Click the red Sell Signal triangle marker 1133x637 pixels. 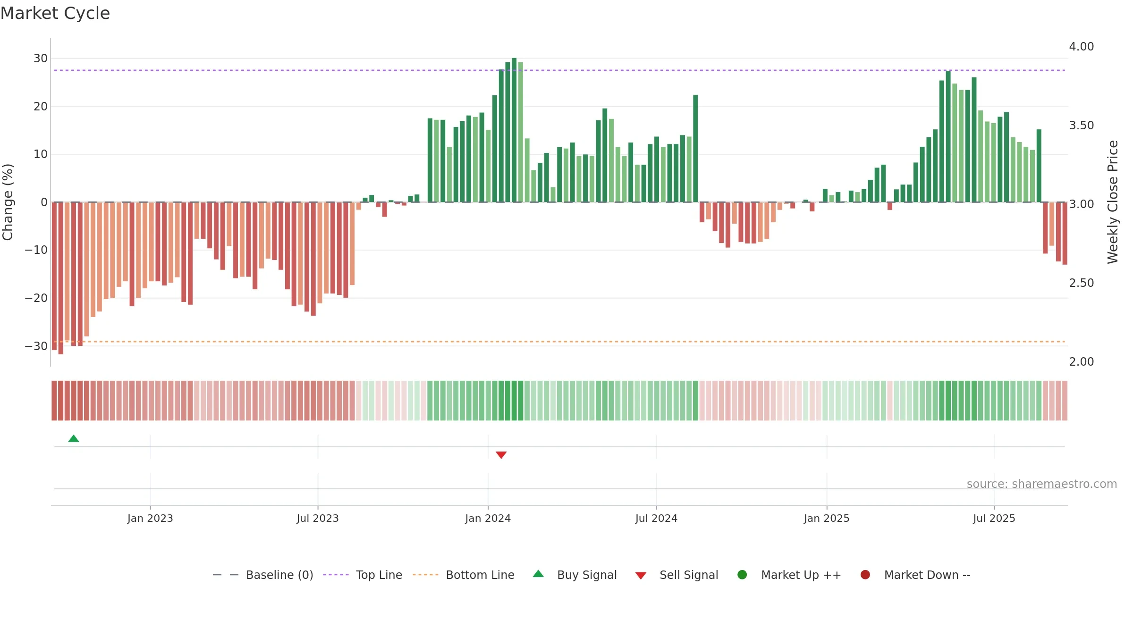coord(501,455)
